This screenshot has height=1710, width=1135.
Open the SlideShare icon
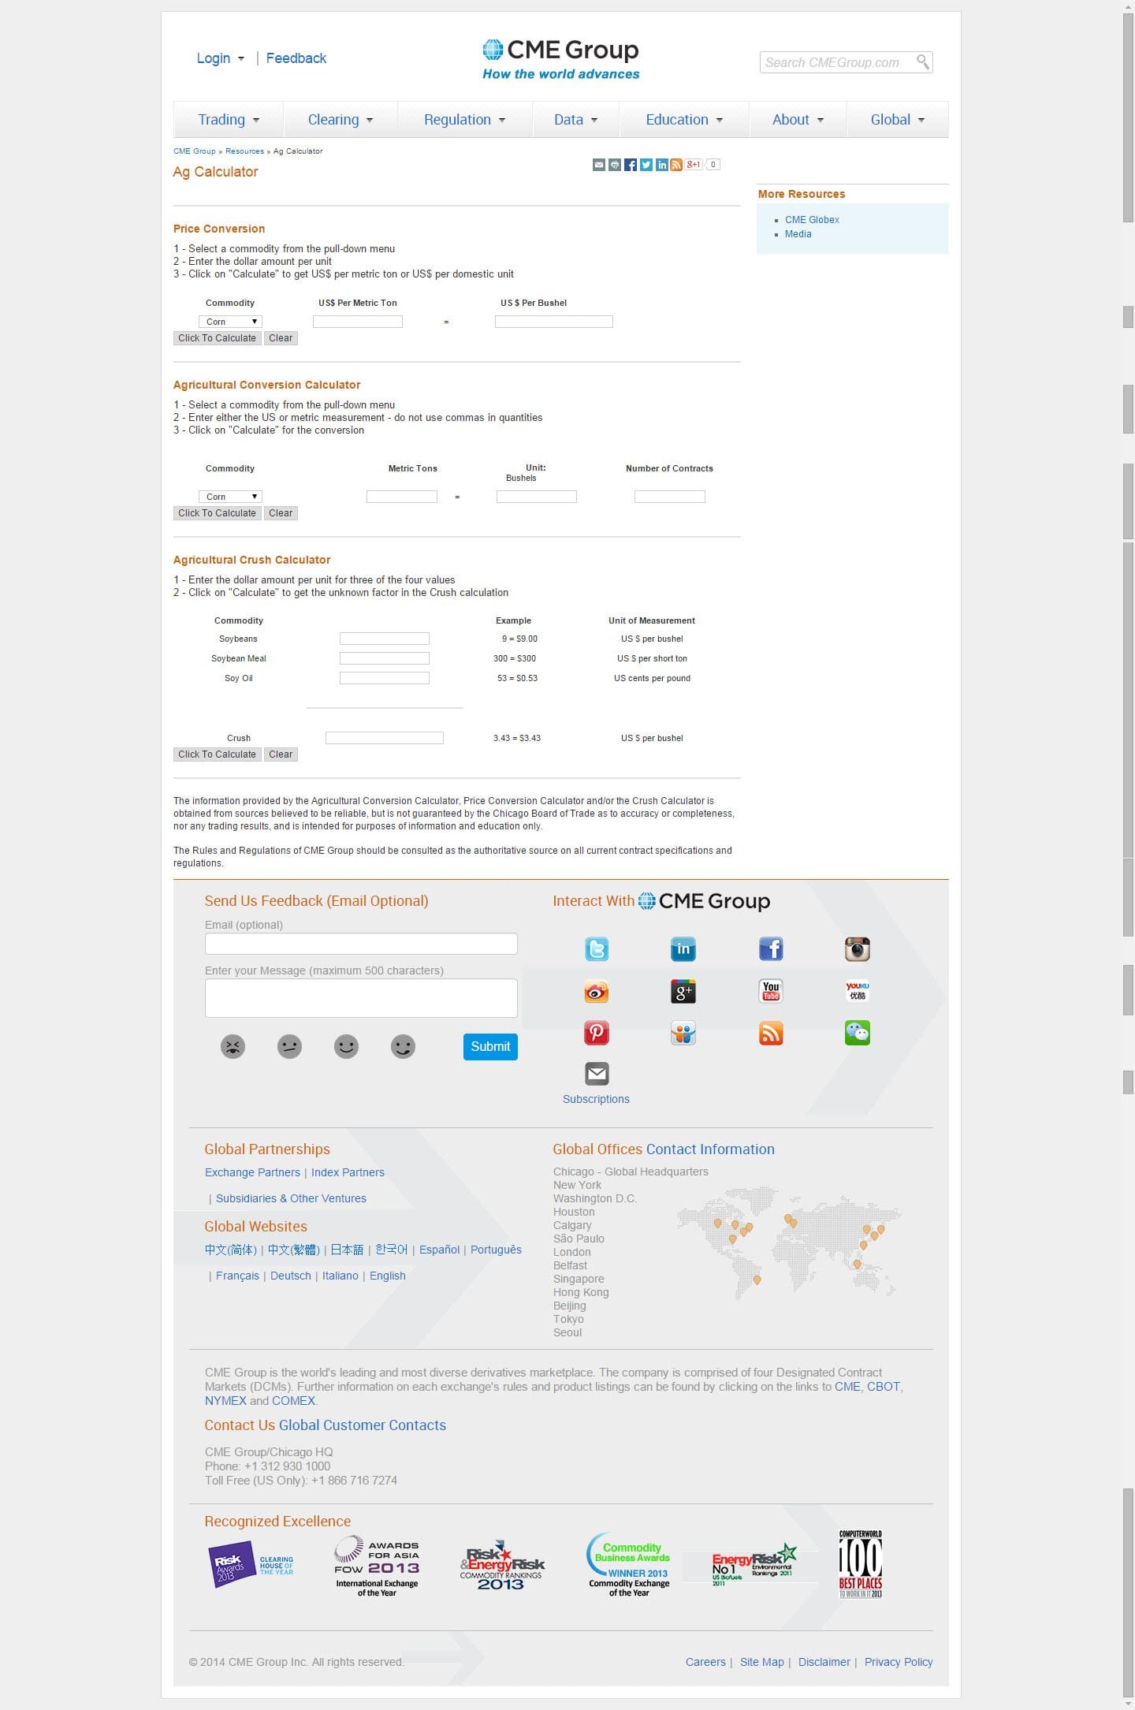point(683,1033)
